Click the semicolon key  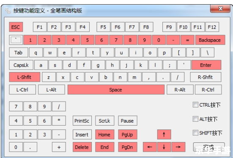[170, 65]
